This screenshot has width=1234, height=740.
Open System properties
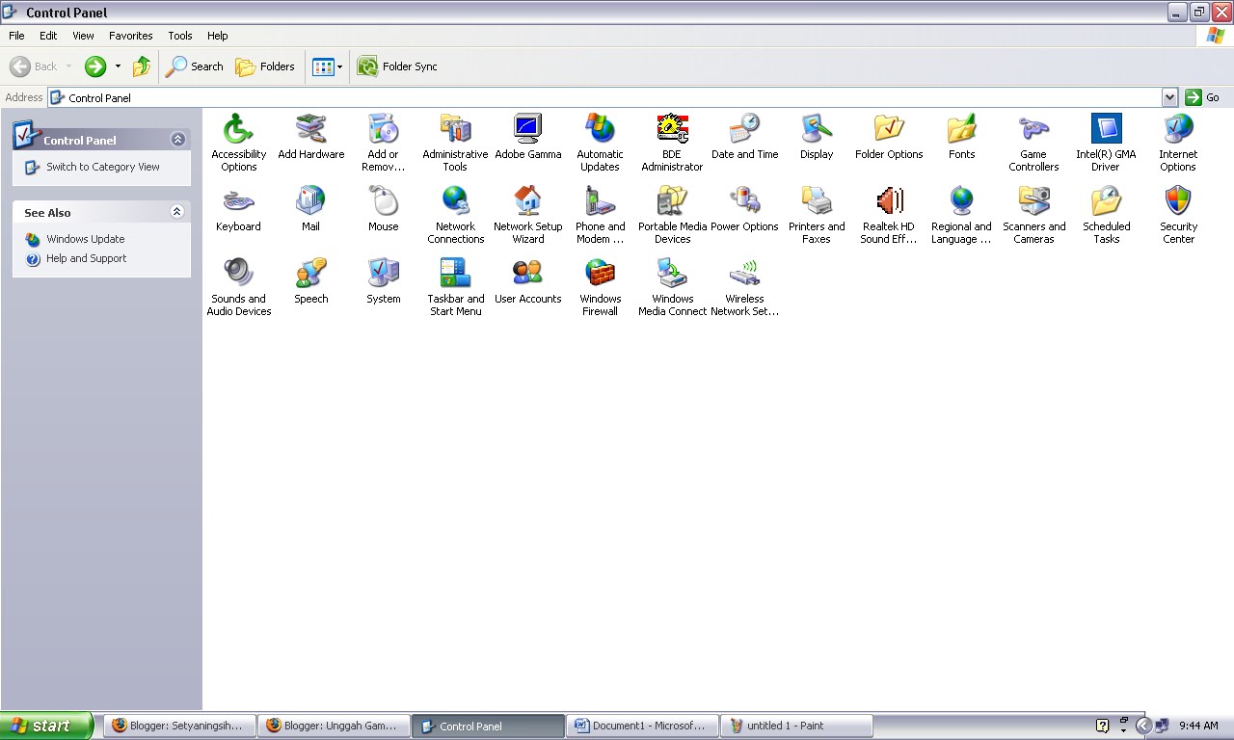383,280
